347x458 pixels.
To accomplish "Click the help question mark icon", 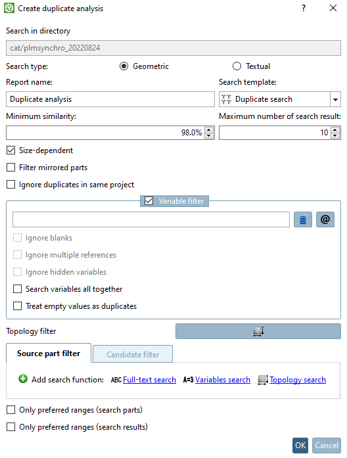I will coord(304,8).
